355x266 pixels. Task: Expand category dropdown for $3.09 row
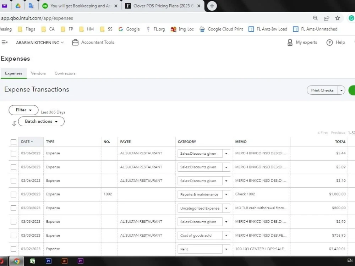[x=226, y=167]
